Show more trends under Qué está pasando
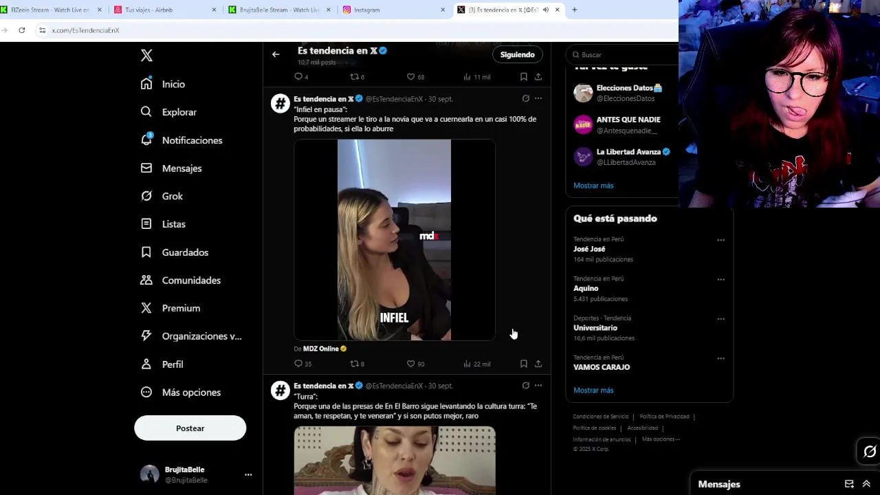880x495 pixels. 593,390
